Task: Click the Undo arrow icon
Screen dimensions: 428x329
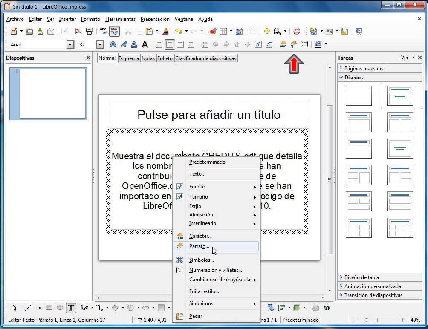Action: [179, 31]
